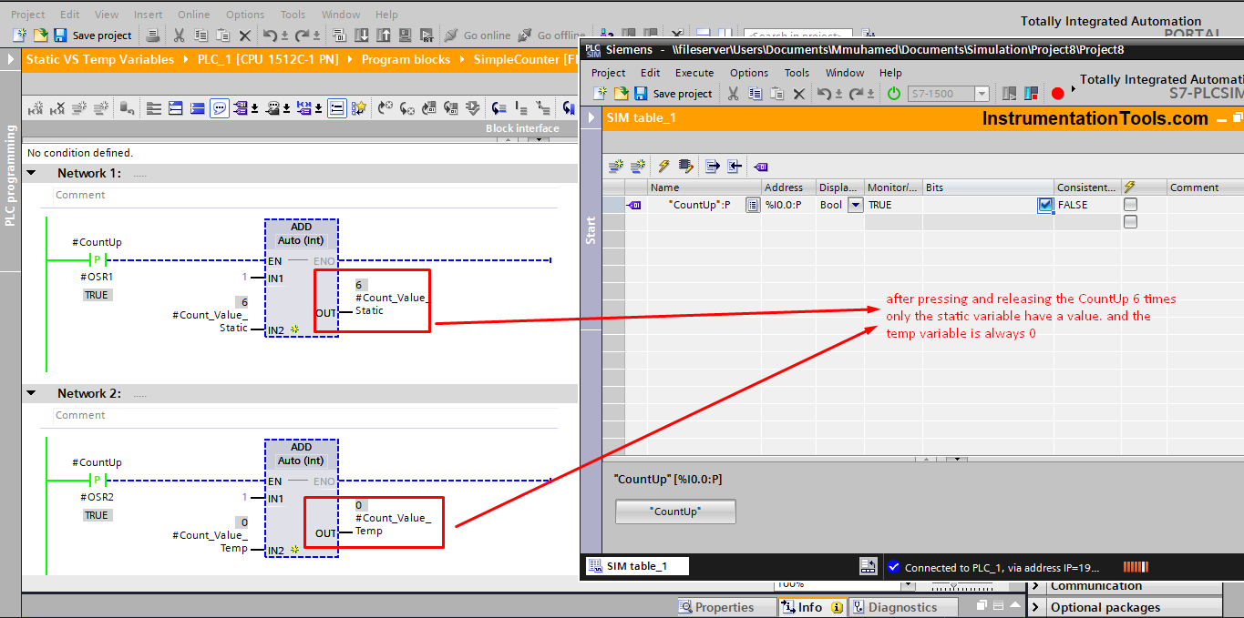Click the PLC_1 [CPU 1512C-1 PN] breadcrumb
Viewport: 1244px width, 618px height.
268,59
